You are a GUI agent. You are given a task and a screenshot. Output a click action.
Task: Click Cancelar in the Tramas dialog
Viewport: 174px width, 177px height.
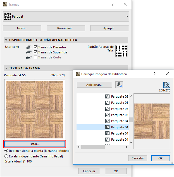pyautogui.click(x=89, y=171)
